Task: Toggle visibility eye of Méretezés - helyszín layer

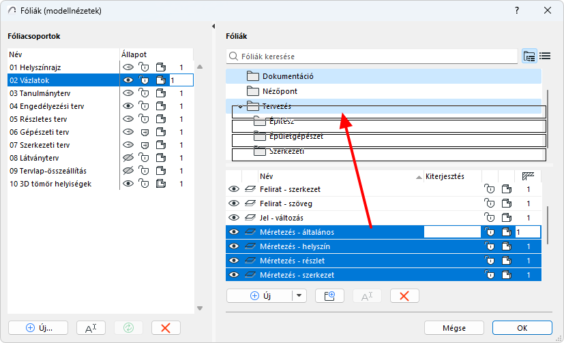Action: (x=234, y=246)
